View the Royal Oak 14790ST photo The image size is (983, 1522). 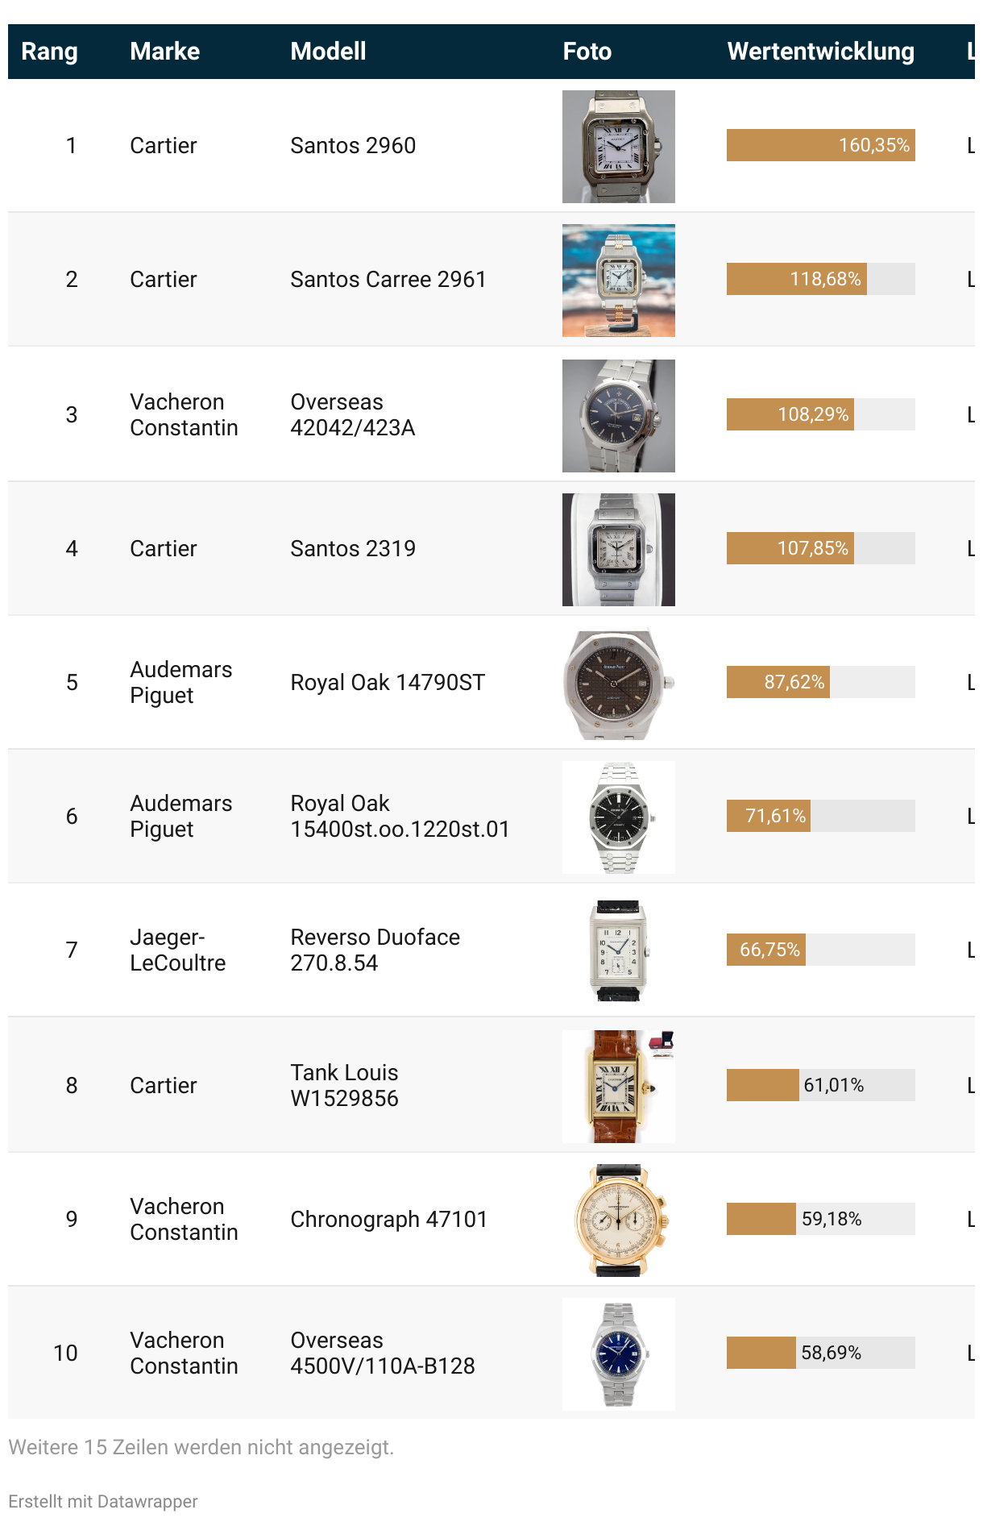[x=619, y=684]
